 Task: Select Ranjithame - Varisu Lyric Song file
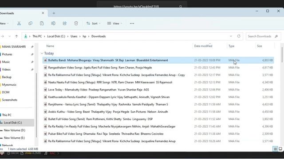click(x=158, y=104)
